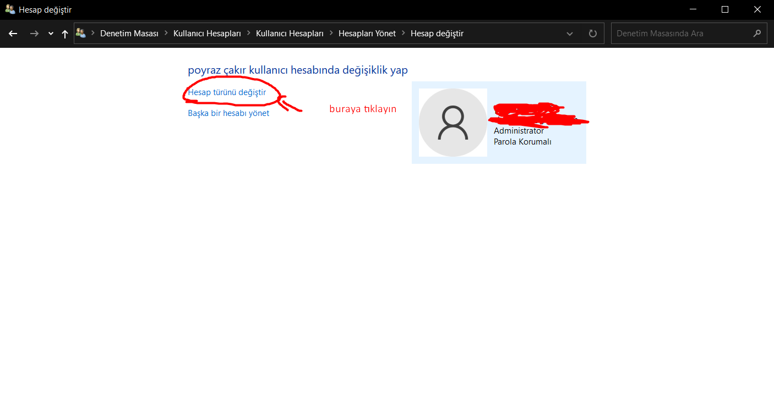Screen dimensions: 774x404
Task: Go forward with the right arrow
Action: point(34,34)
